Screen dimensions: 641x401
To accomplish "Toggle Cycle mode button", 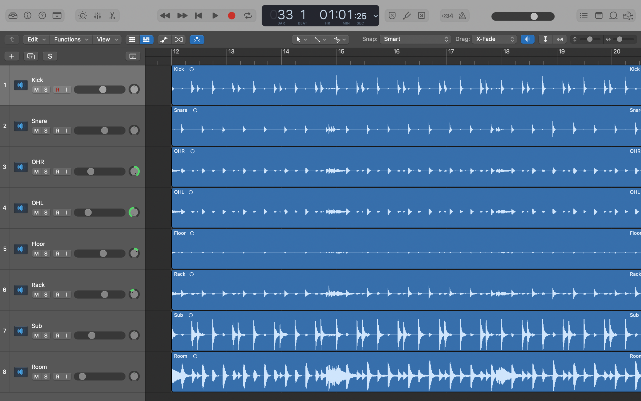I will point(248,16).
